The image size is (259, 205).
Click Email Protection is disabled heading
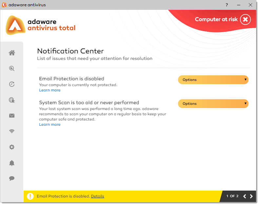click(71, 79)
